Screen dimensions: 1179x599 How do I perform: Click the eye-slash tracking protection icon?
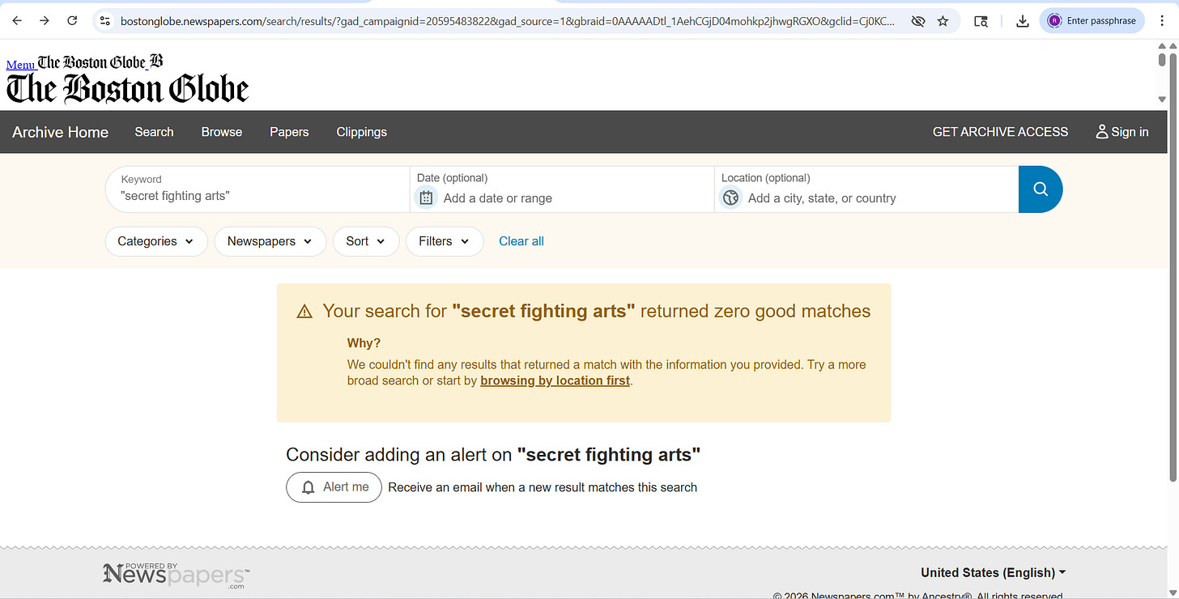917,21
